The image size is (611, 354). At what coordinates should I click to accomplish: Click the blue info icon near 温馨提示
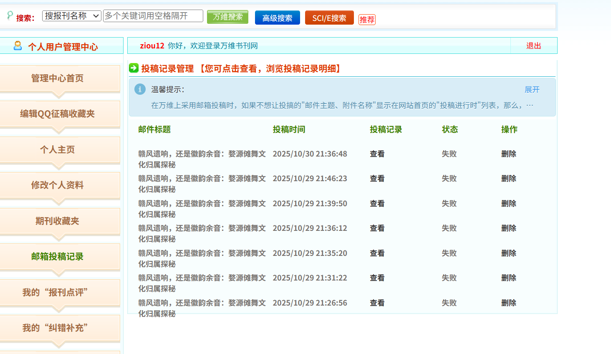[x=140, y=89]
